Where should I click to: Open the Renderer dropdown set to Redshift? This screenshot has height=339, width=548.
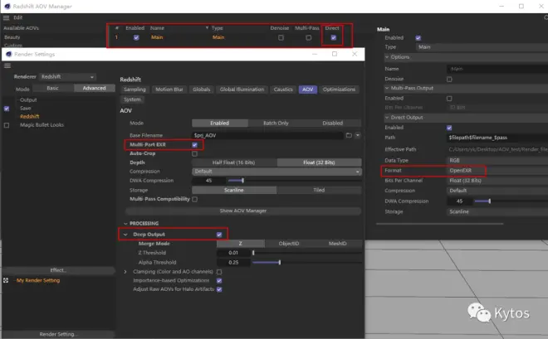(67, 77)
